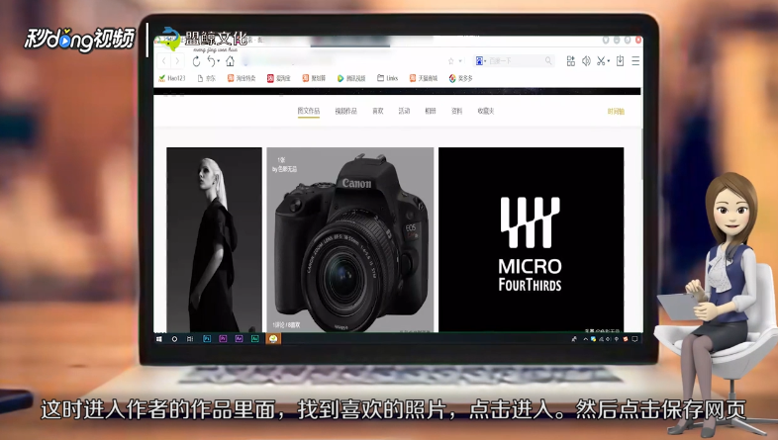Viewport: 778px width, 440px height.
Task: Reload the page with the refresh icon
Action: (x=196, y=61)
